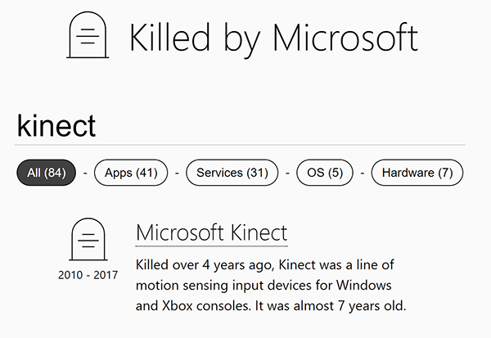Image resolution: width=491 pixels, height=338 pixels.
Task: Click the Kinect description starting 'Killed over 4 years ago'
Action: tap(271, 286)
